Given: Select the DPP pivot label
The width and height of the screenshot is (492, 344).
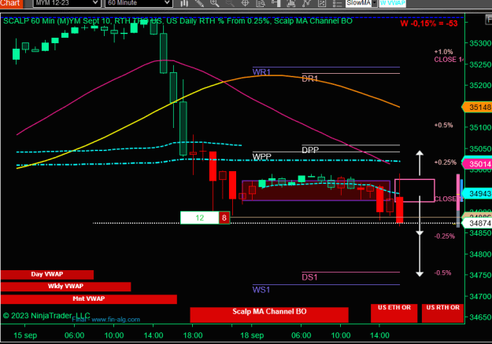Looking at the screenshot, I should click(310, 150).
